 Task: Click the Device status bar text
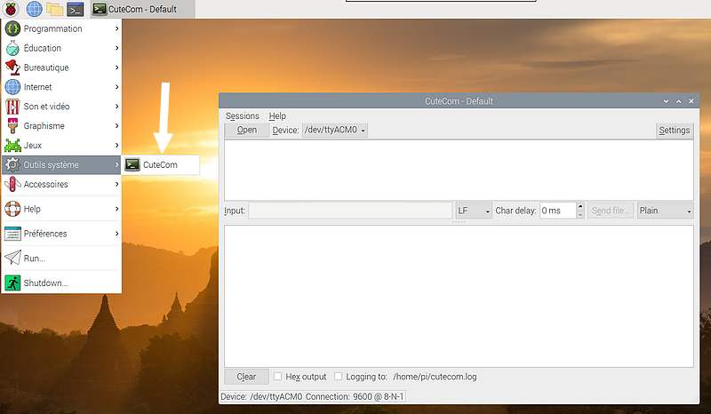261,397
